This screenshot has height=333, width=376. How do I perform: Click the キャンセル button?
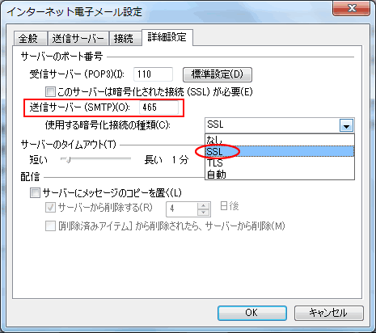pyautogui.click(x=329, y=313)
